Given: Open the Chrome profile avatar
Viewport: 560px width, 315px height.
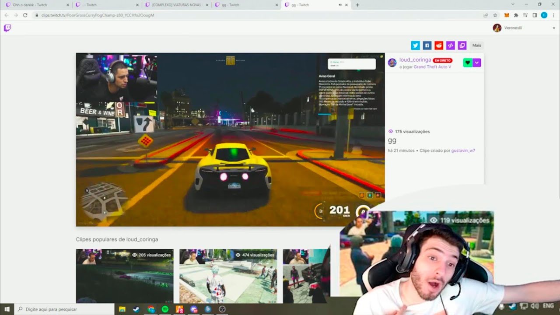Looking at the screenshot, I should click(x=544, y=15).
